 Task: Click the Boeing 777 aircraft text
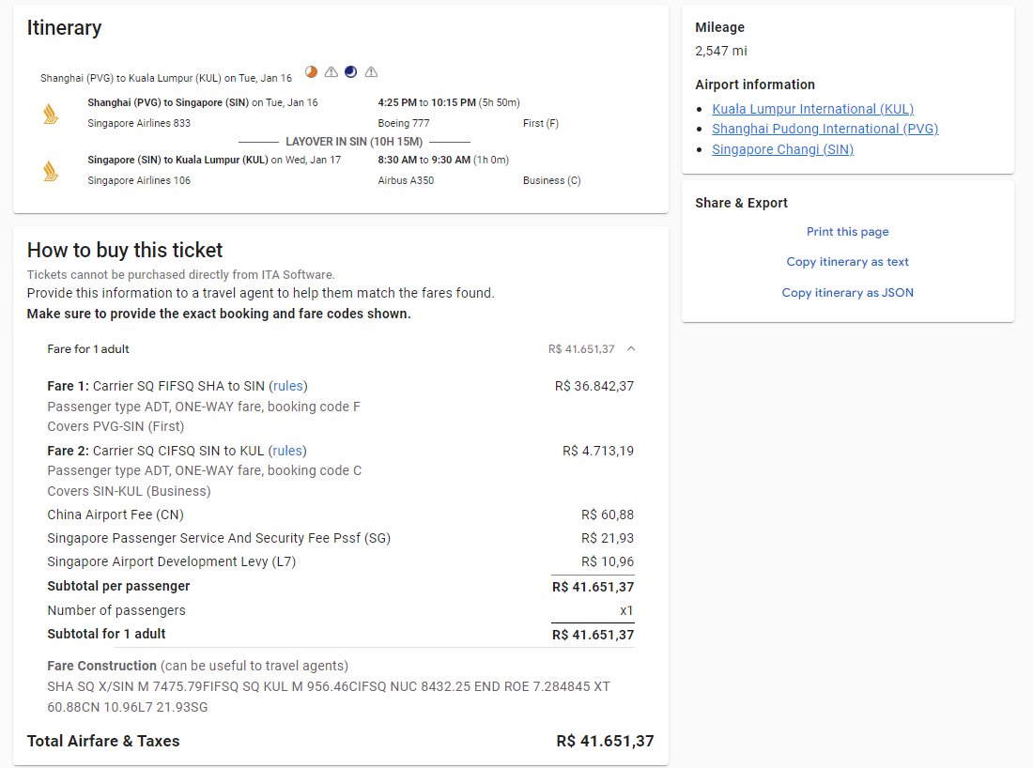click(x=403, y=123)
